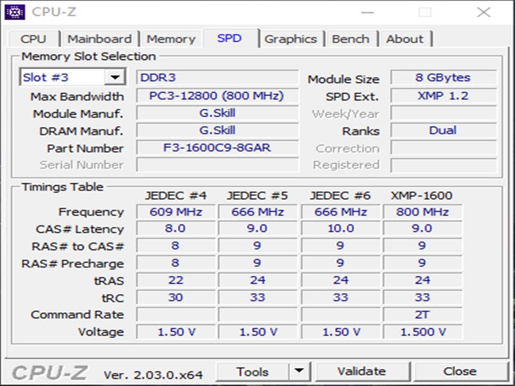Click the JEDEC #4 RAS# Precharge value 8
This screenshot has width=515, height=386.
[176, 263]
